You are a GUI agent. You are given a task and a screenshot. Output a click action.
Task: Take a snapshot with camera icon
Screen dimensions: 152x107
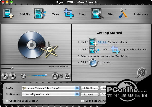click(x=55, y=75)
